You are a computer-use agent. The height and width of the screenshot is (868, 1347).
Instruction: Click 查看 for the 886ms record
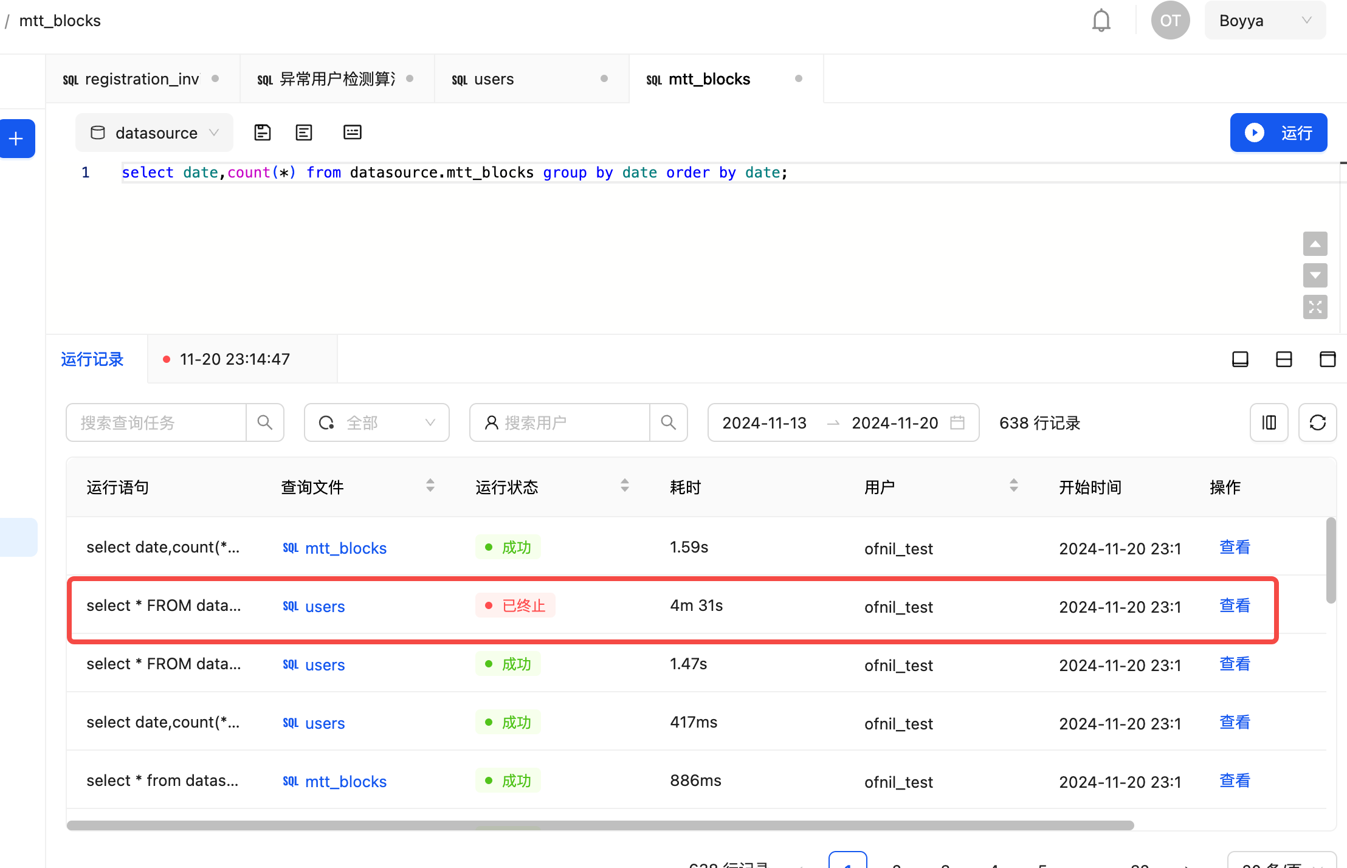click(1235, 780)
